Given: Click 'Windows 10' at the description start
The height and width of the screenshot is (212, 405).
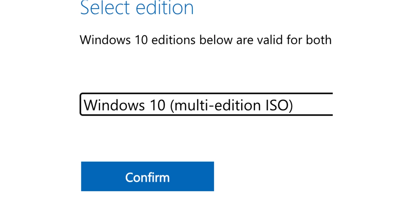Looking at the screenshot, I should (x=114, y=40).
